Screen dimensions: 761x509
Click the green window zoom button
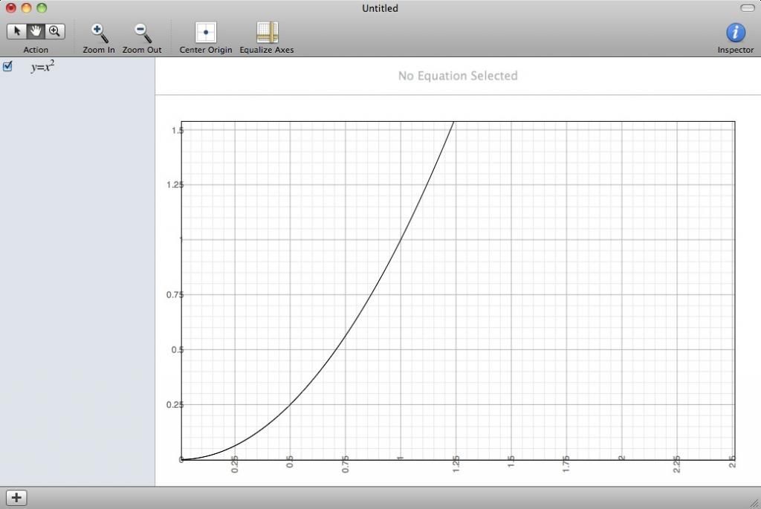(41, 8)
